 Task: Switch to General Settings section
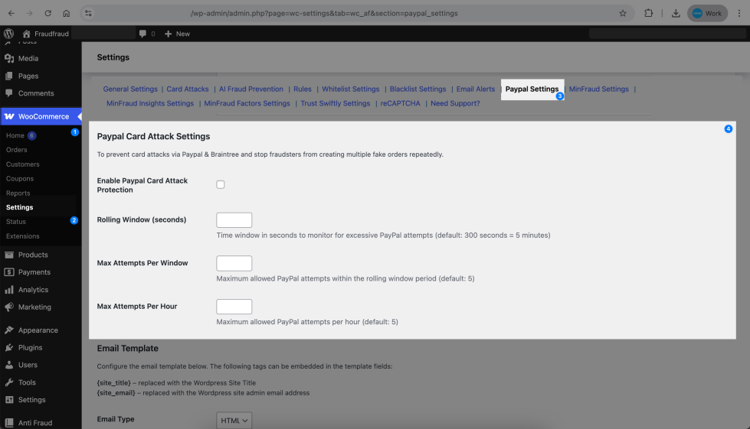click(130, 89)
